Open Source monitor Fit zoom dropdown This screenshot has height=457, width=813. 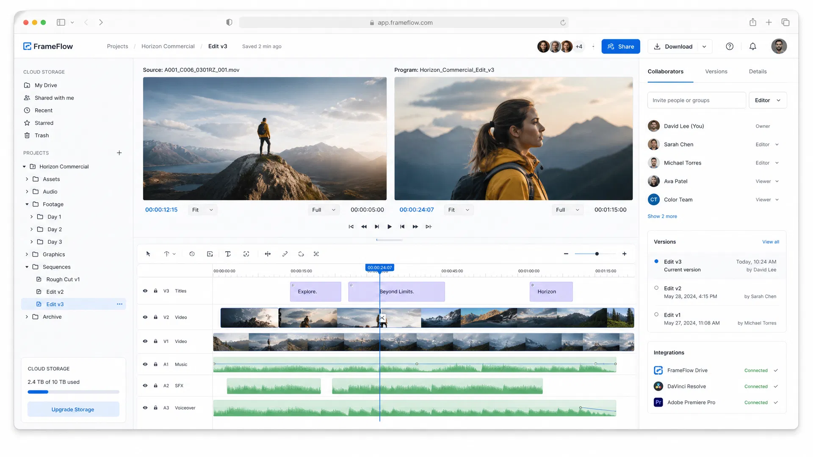click(x=202, y=210)
